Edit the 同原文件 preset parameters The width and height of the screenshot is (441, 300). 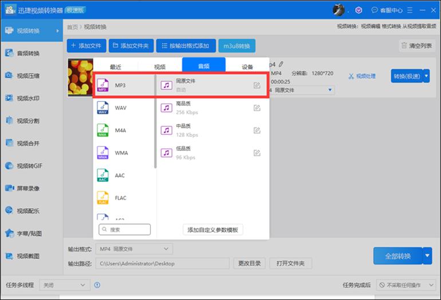coord(257,85)
